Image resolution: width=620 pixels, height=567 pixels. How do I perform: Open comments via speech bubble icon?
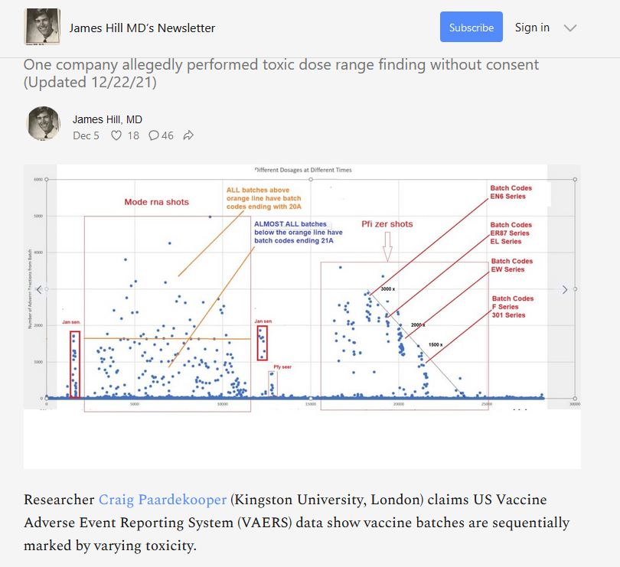click(154, 135)
